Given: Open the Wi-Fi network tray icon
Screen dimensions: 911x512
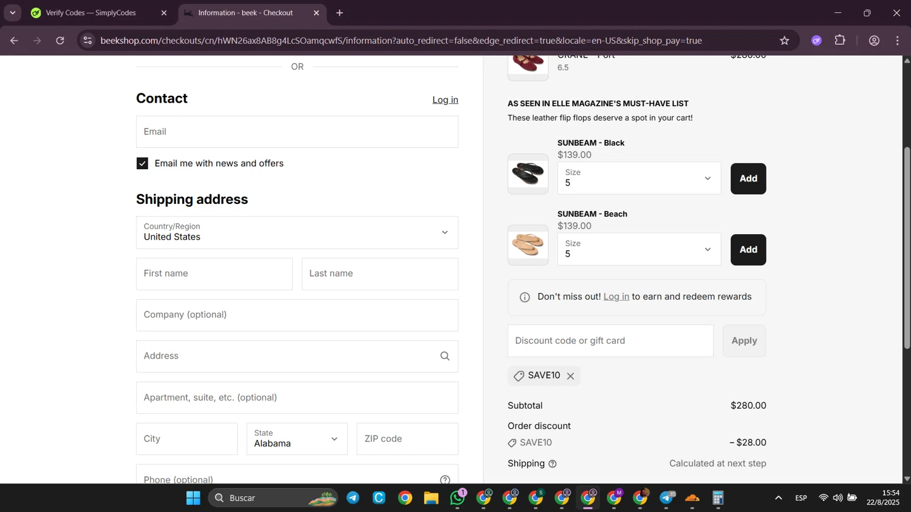Looking at the screenshot, I should 824,498.
